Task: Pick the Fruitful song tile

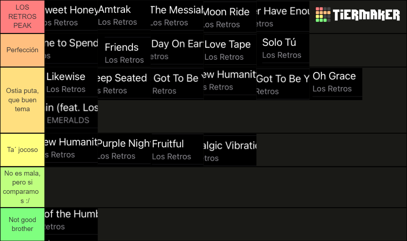Action: 177,149
